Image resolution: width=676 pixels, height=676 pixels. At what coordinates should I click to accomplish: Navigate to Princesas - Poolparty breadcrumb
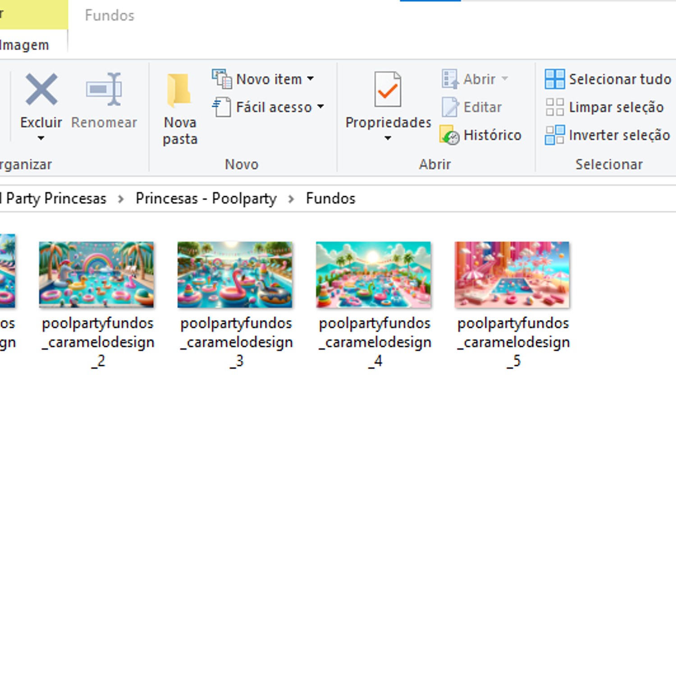click(x=206, y=199)
